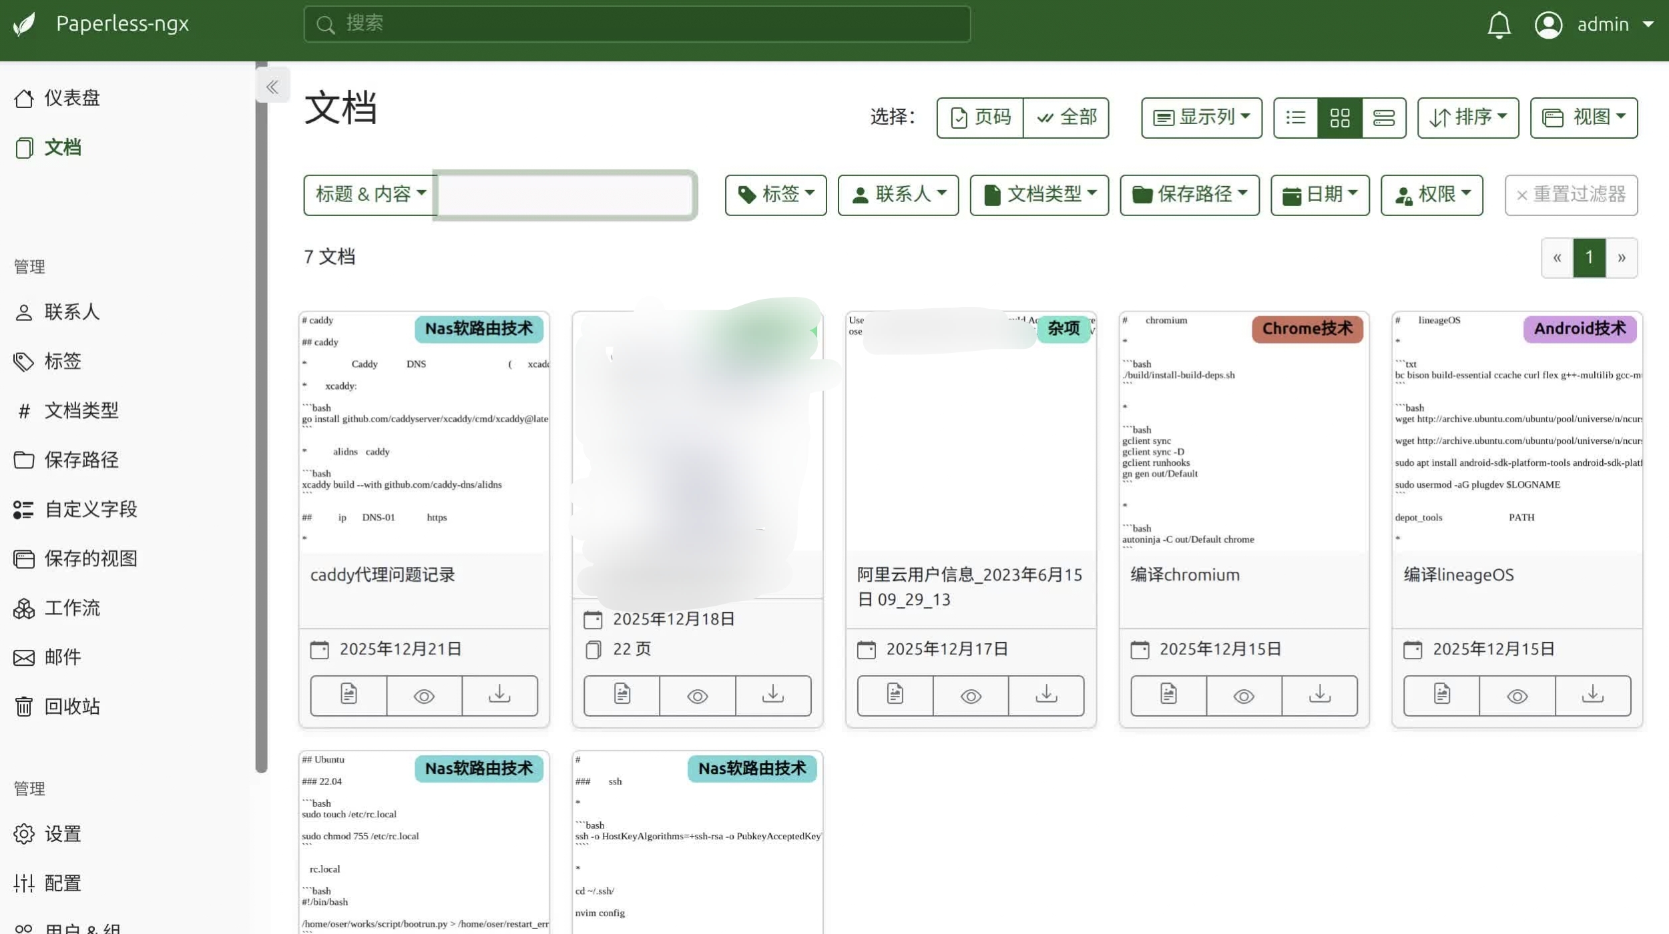Open the 仪表盘 dashboard menu item
Image resolution: width=1669 pixels, height=934 pixels.
pos(71,98)
